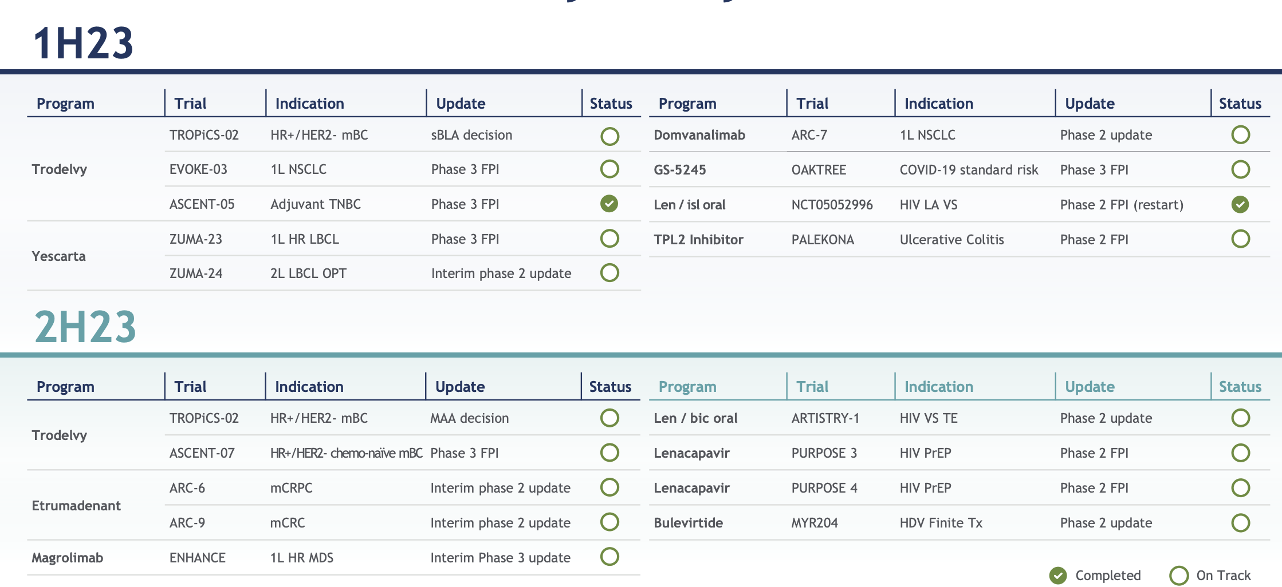Click the status circle for ARTISTRY-1
The height and width of the screenshot is (587, 1282).
[1240, 418]
